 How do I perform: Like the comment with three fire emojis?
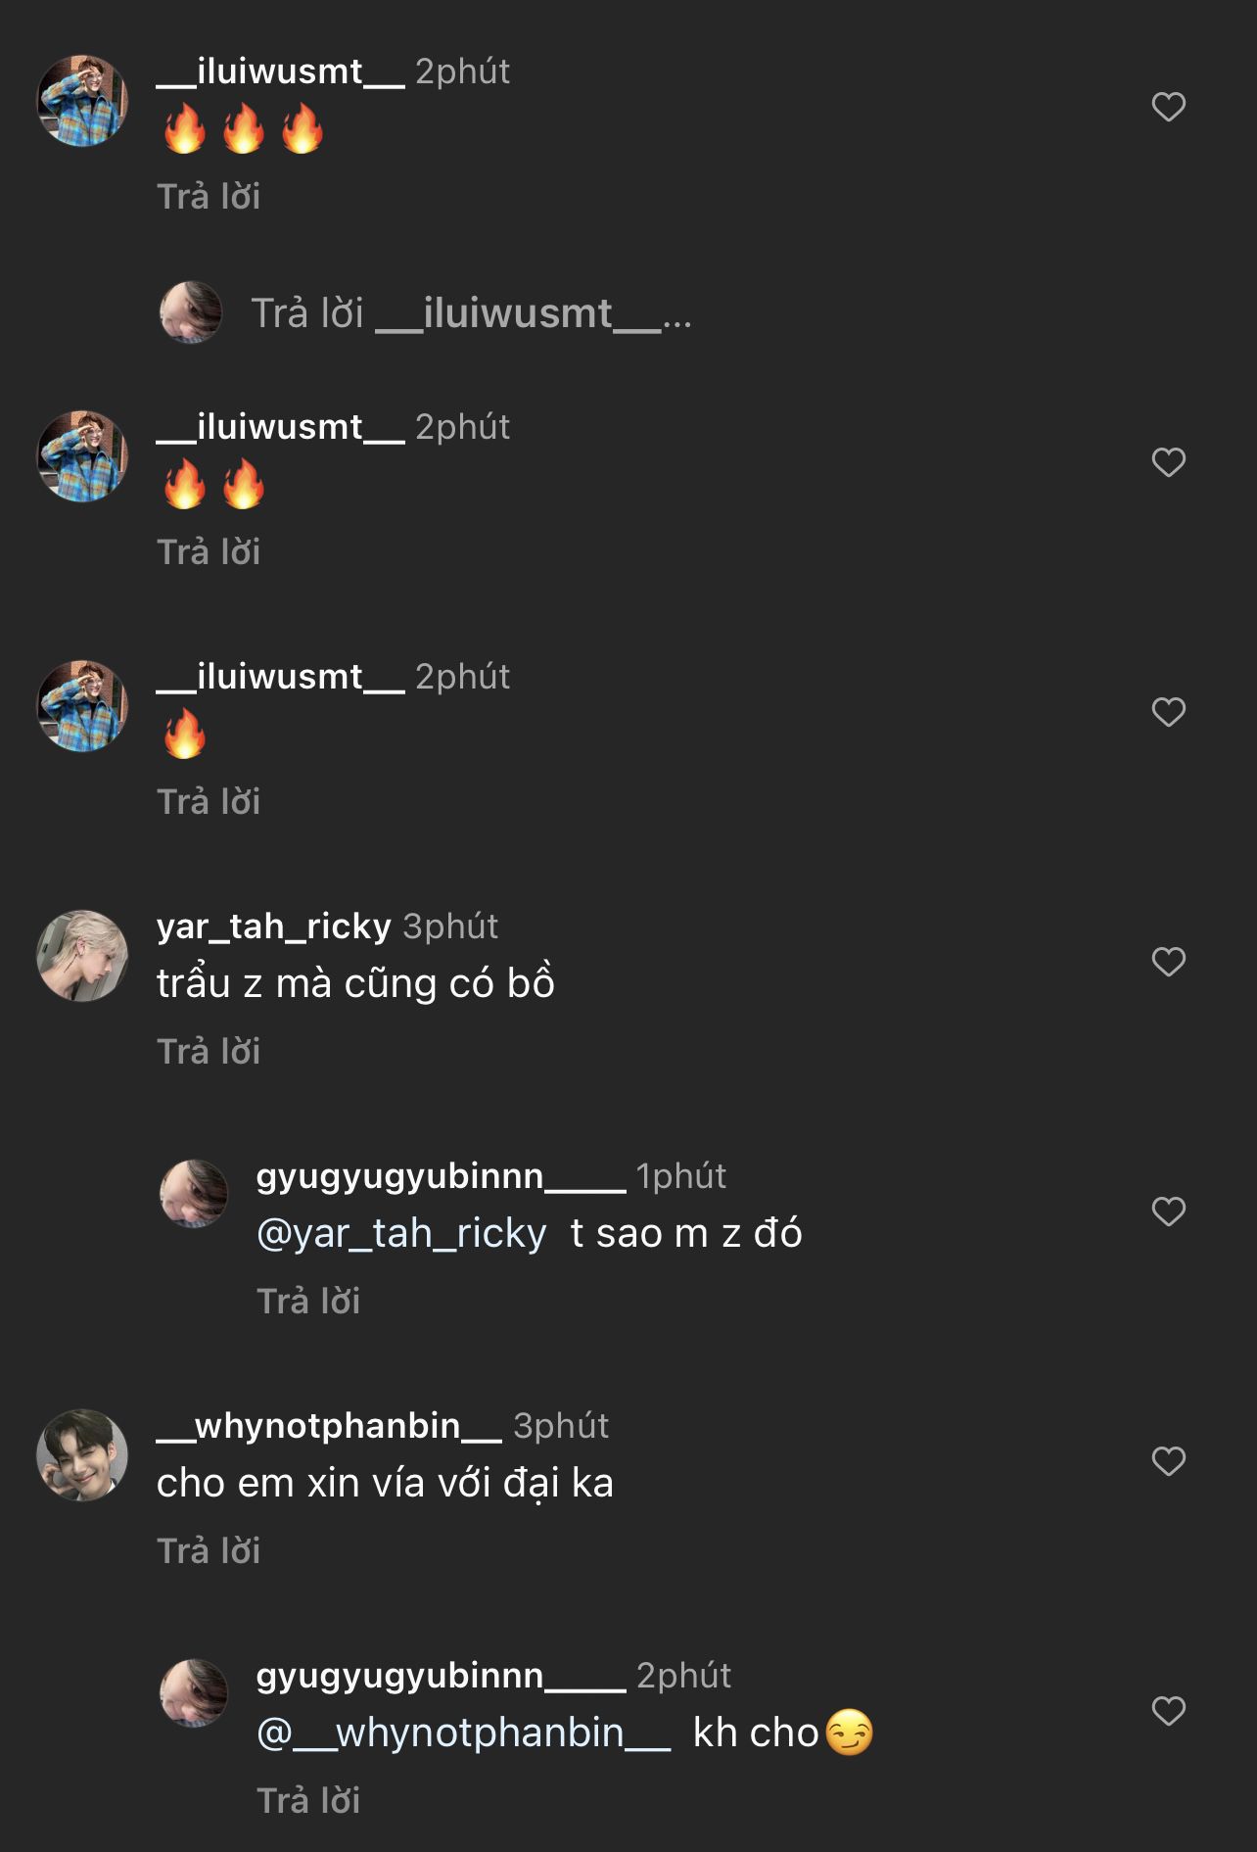point(1168,107)
